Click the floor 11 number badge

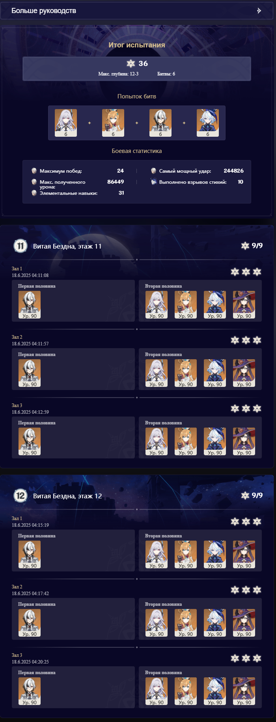point(21,246)
